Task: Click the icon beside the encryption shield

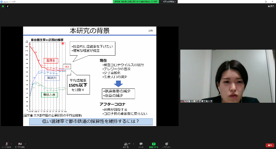Action: click(x=8, y=6)
